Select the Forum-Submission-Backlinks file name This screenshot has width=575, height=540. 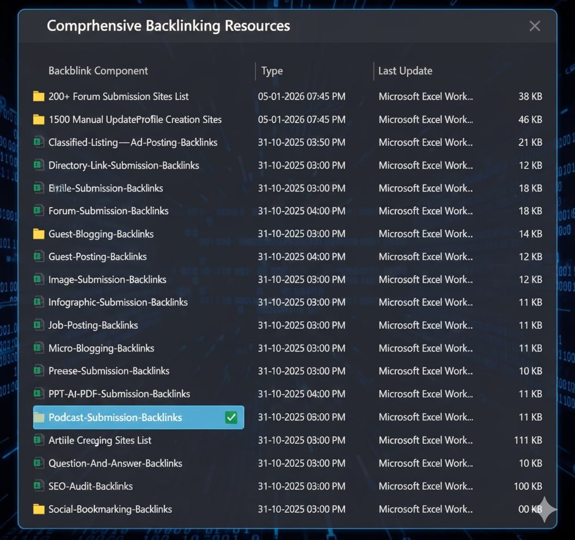click(x=108, y=211)
